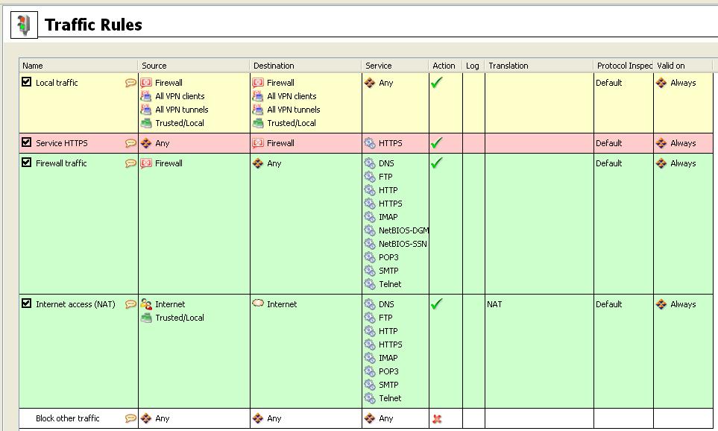Click Any destination icon in Block other traffic
718x431 pixels.
[x=258, y=418]
